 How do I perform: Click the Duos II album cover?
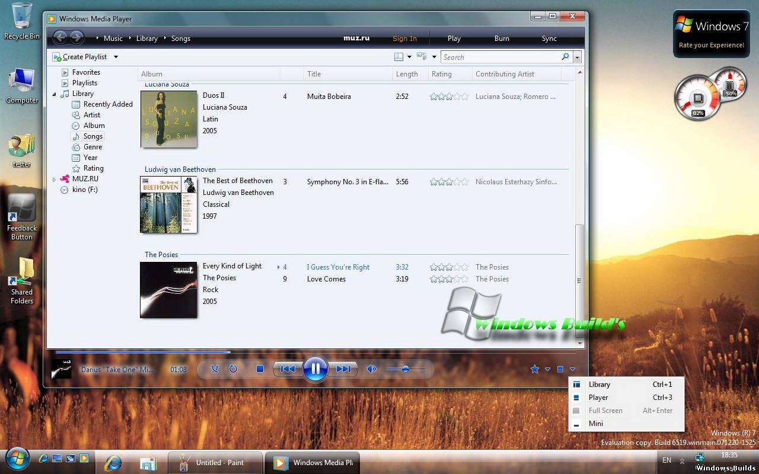coord(168,119)
